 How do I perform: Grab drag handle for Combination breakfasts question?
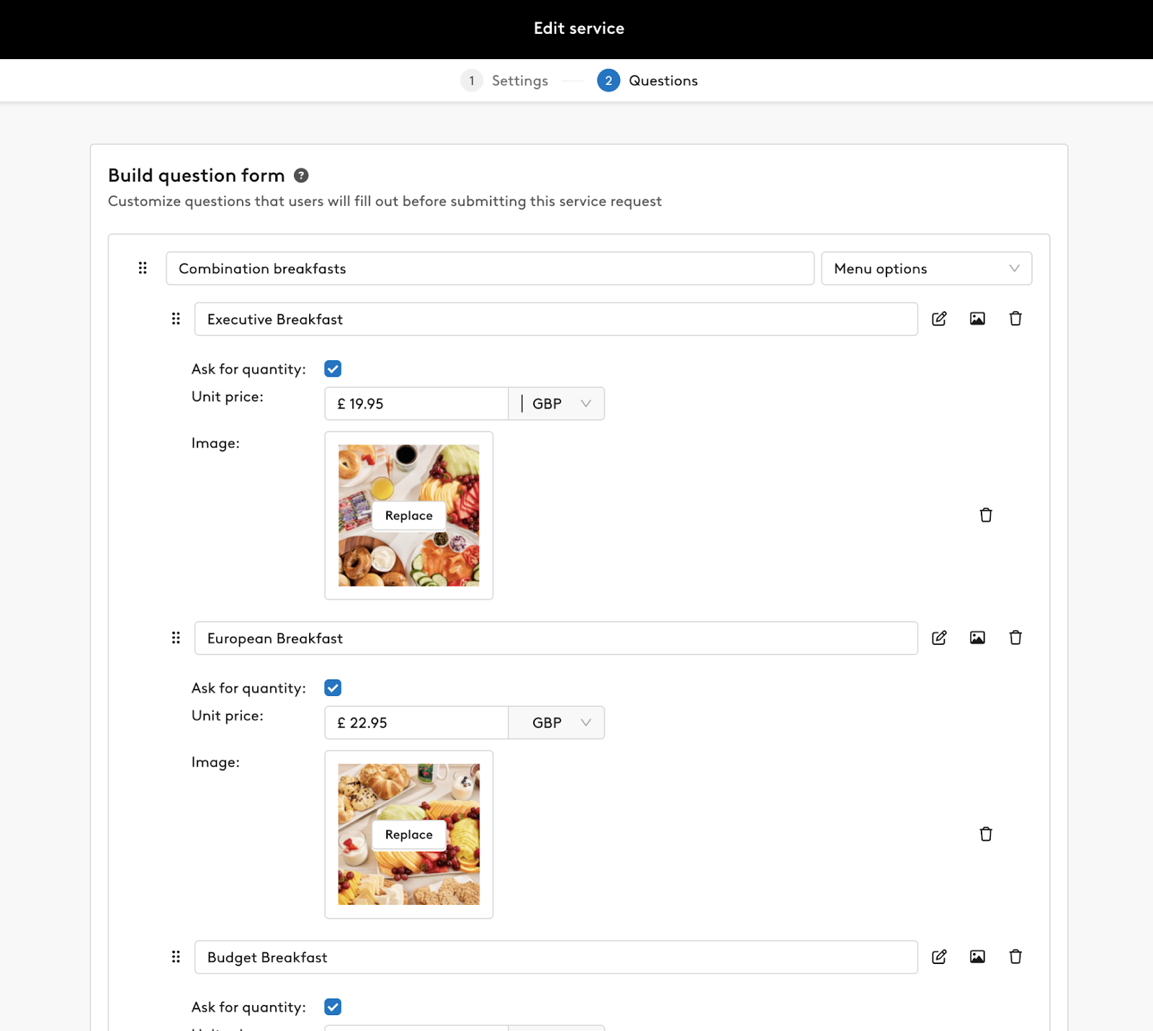143,268
